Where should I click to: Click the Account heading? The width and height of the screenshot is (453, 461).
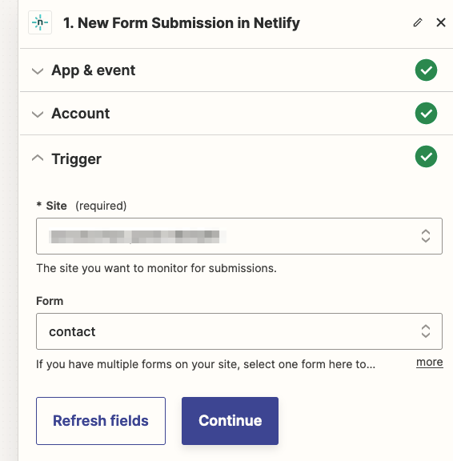coord(81,114)
